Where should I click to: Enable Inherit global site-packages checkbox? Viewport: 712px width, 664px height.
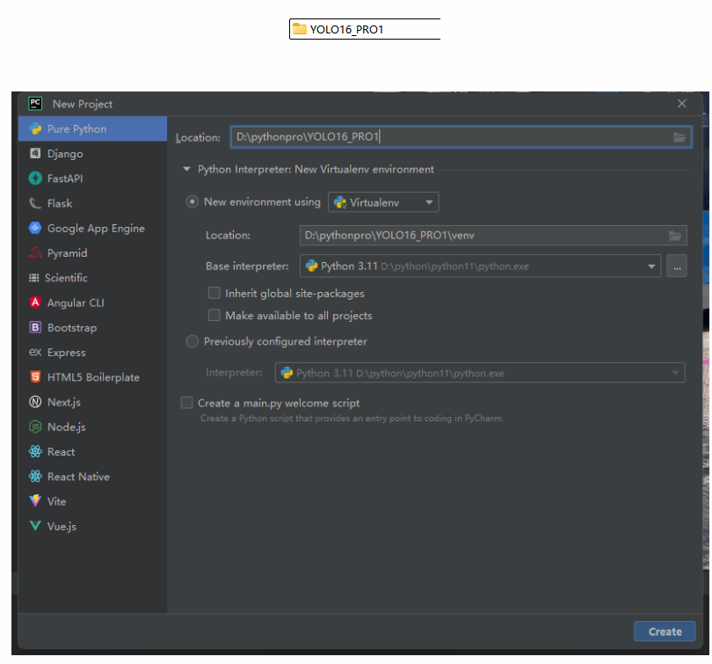coord(214,293)
